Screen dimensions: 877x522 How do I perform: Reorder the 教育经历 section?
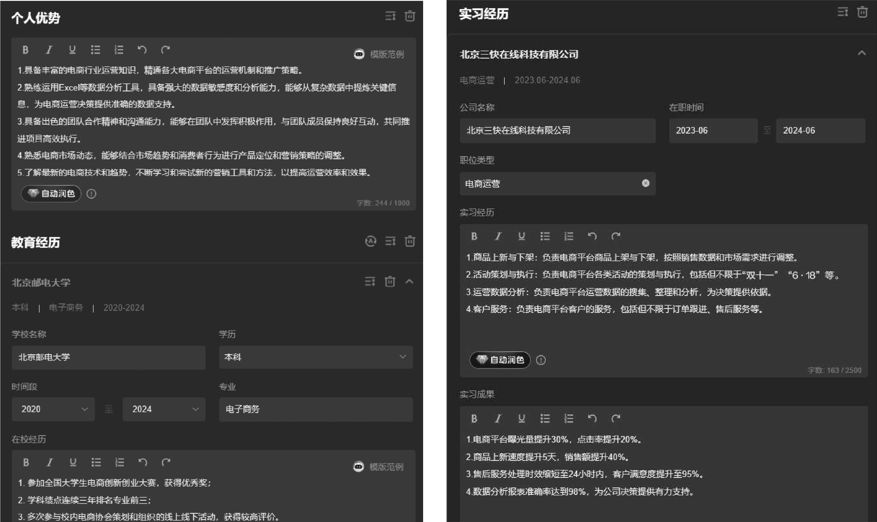pyautogui.click(x=390, y=241)
